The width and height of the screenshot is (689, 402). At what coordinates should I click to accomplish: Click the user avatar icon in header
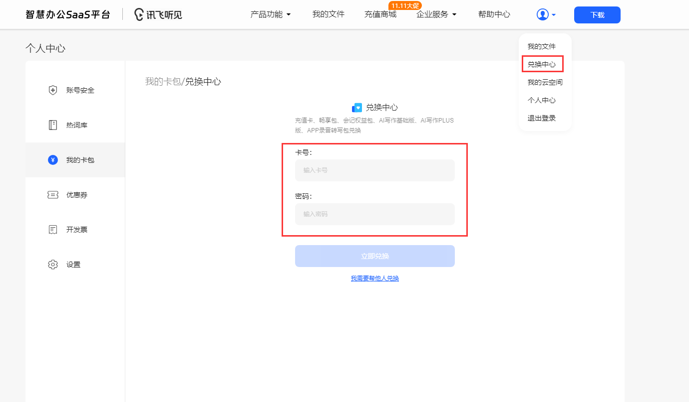point(542,14)
